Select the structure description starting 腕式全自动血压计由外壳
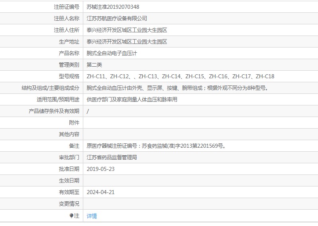Screen dimensions: 318x226 coord(178,88)
